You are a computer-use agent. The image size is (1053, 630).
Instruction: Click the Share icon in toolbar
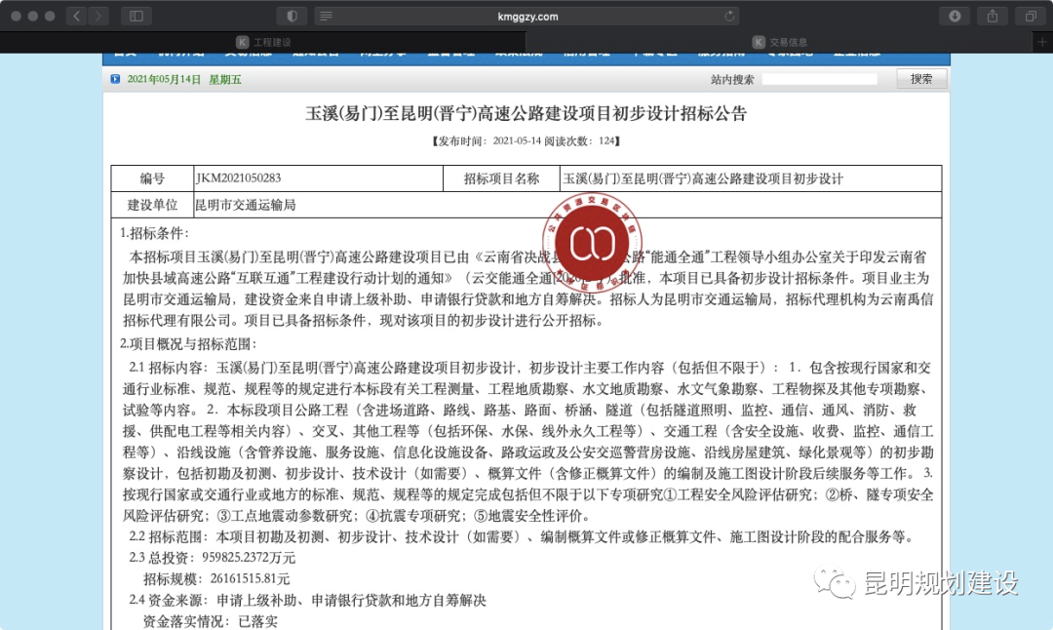pos(993,16)
